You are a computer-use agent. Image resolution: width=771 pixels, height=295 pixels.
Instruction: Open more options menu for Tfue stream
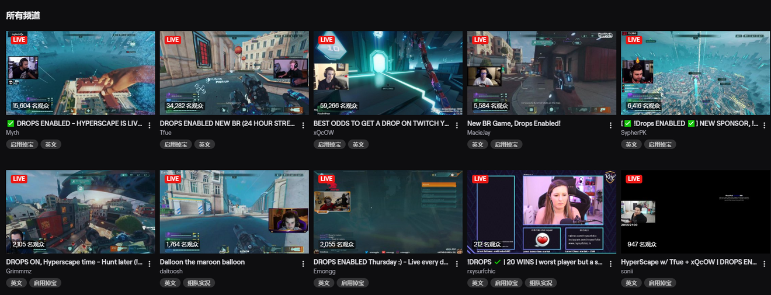(303, 125)
